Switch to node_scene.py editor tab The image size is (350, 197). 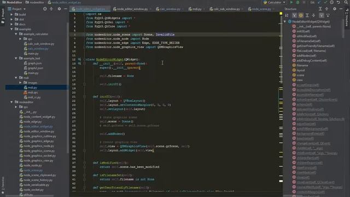261,9
